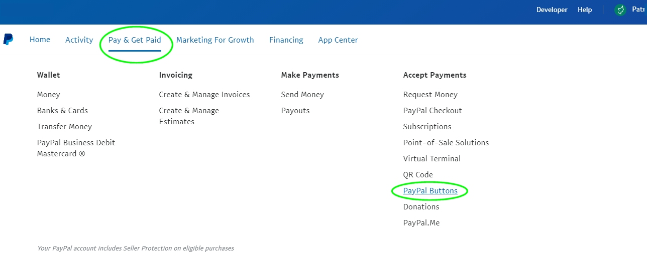Click the PayPal logo icon

click(x=8, y=40)
